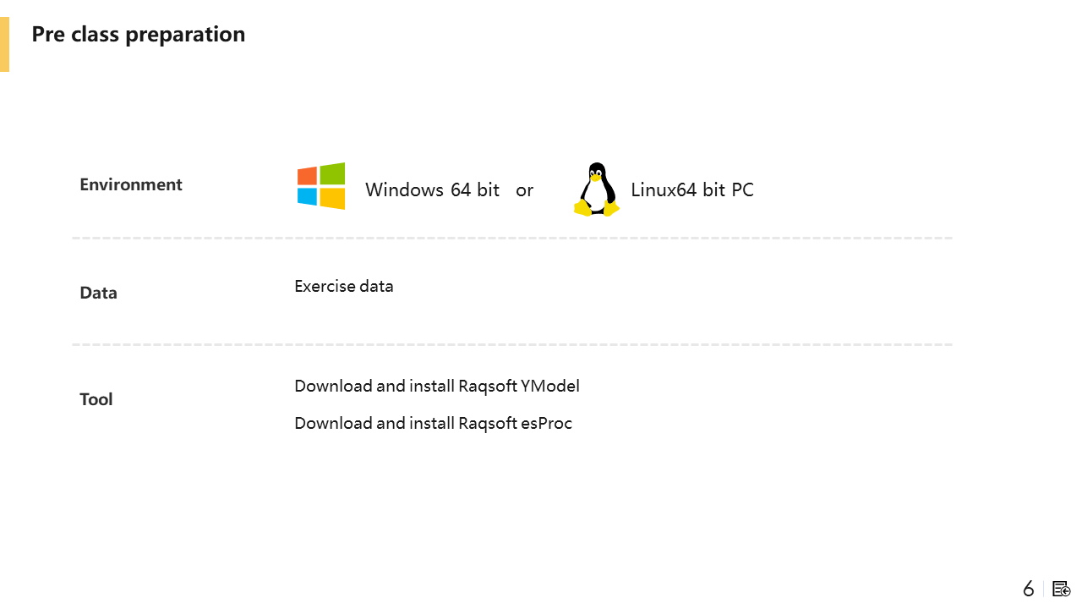
Task: Click the yellow accent bar beside the title
Action: [4, 44]
